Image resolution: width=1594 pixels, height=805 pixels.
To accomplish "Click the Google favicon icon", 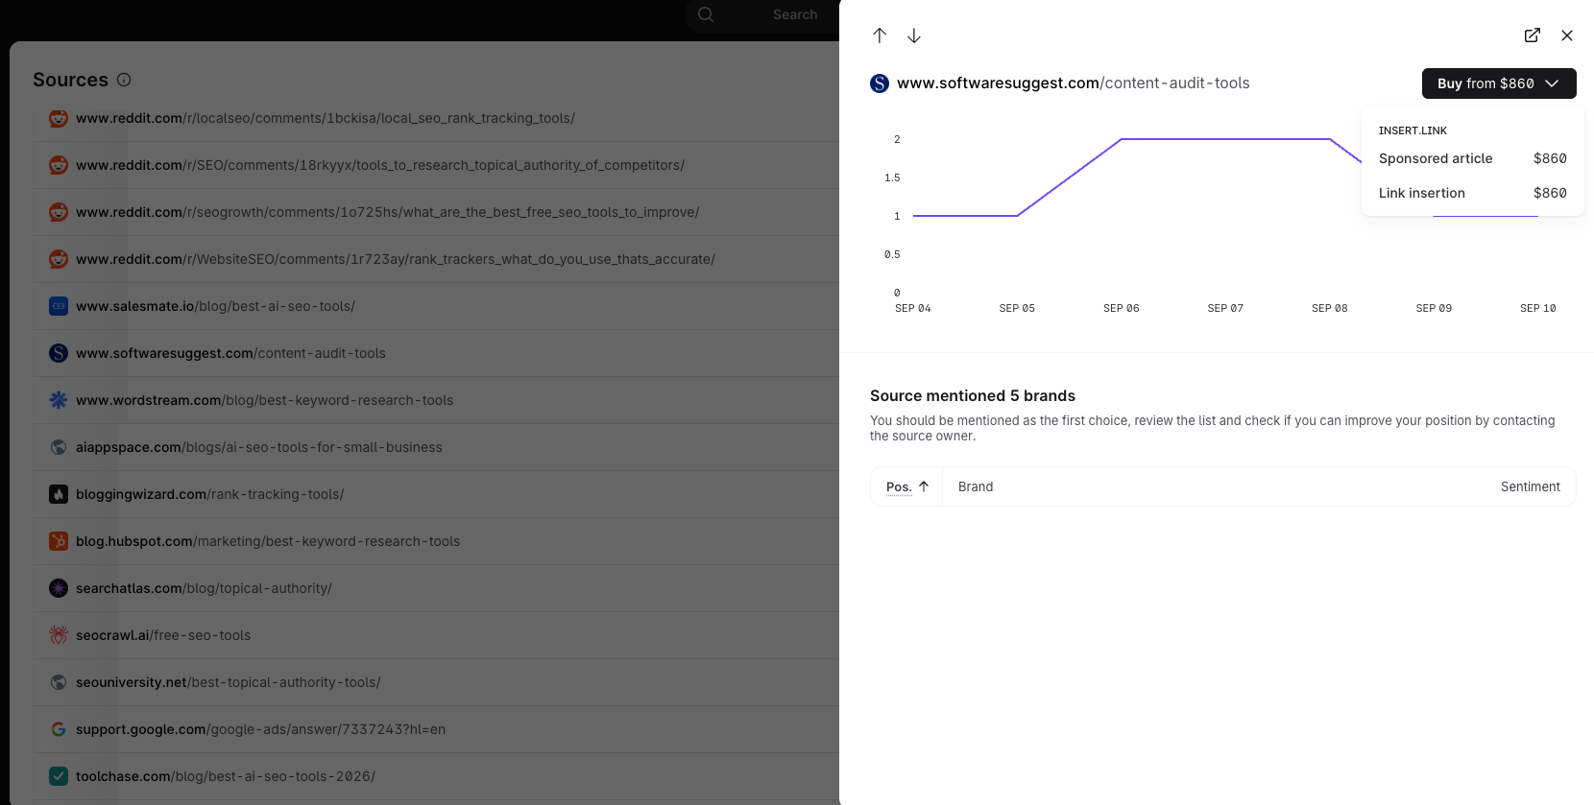I will pos(59,729).
